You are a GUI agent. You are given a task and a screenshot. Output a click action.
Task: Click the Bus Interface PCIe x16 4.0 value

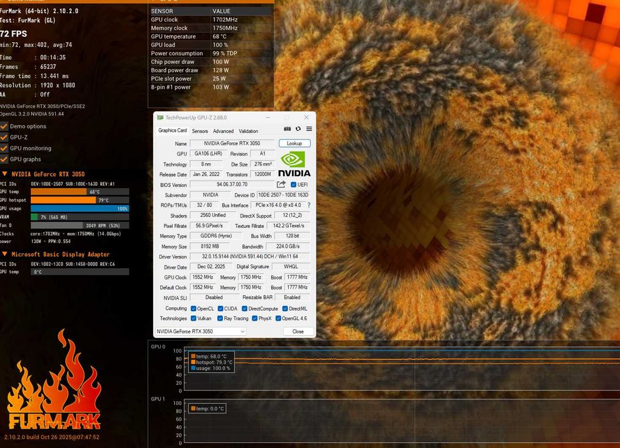pos(279,205)
